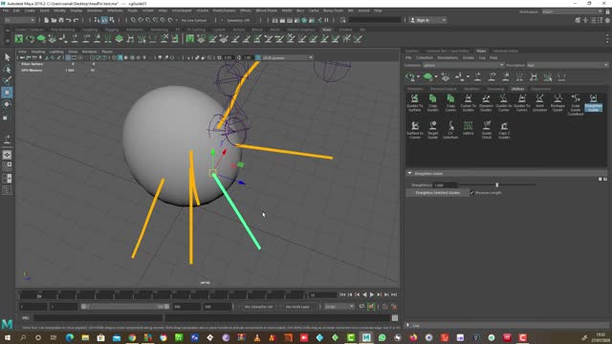Click Straighten Selected Guides button
Screen dimensions: 612x344
[x=438, y=193]
